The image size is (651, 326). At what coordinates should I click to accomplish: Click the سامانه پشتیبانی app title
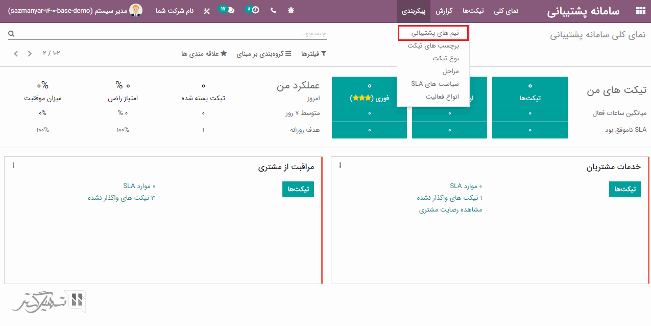(583, 11)
